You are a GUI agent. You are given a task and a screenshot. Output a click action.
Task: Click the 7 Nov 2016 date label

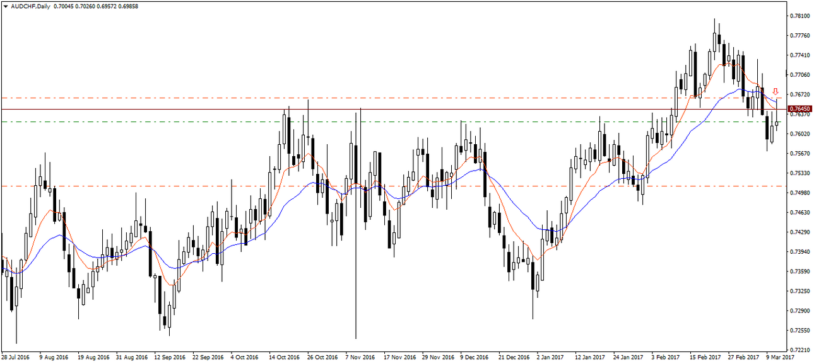tap(359, 357)
